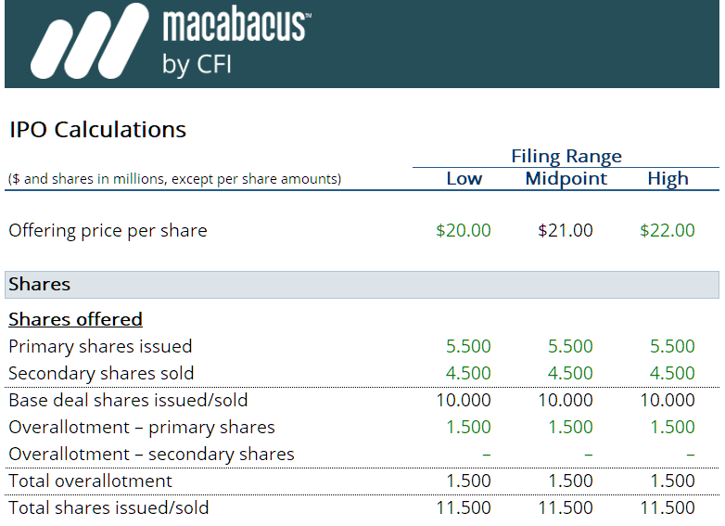Image resolution: width=725 pixels, height=526 pixels.
Task: Select Low total overallotment 1.500 cell
Action: [x=468, y=481]
